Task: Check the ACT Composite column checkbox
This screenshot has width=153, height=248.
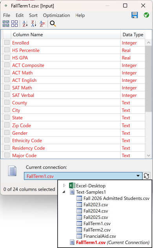Action: 7,65
